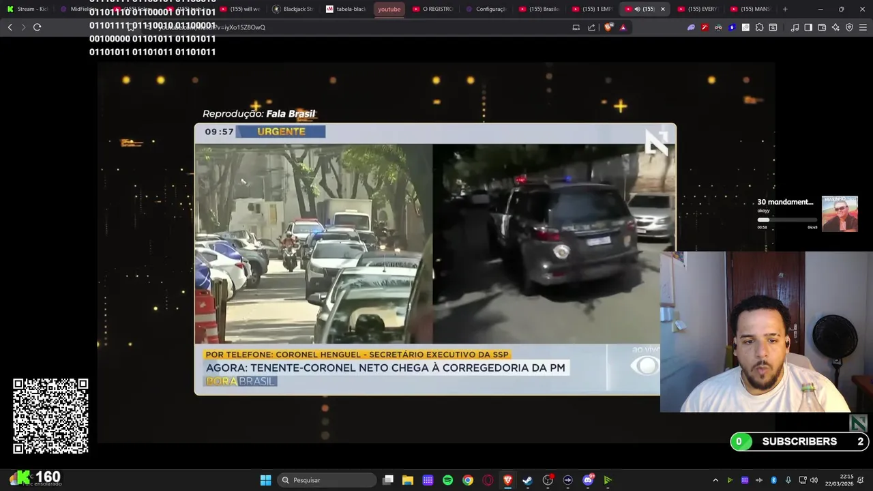This screenshot has width=873, height=491.
Task: Open Task View on the taskbar
Action: [388, 480]
